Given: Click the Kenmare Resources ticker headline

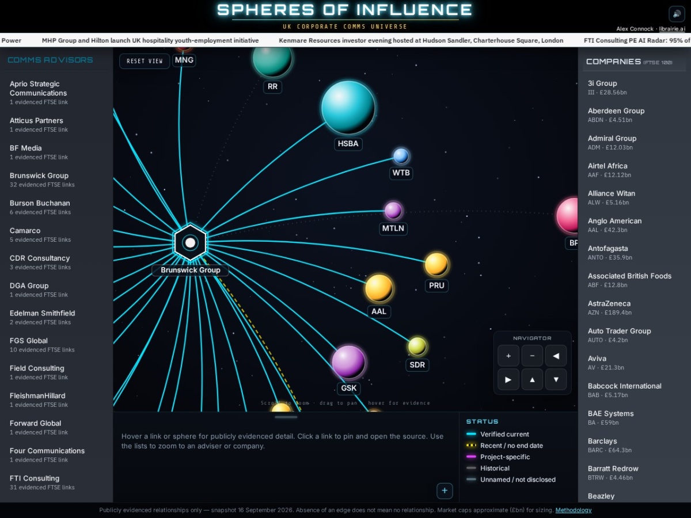Looking at the screenshot, I should click(x=421, y=41).
